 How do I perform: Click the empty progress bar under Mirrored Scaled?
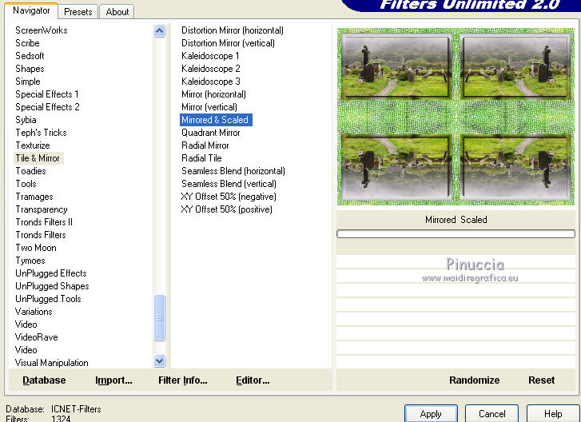(456, 234)
